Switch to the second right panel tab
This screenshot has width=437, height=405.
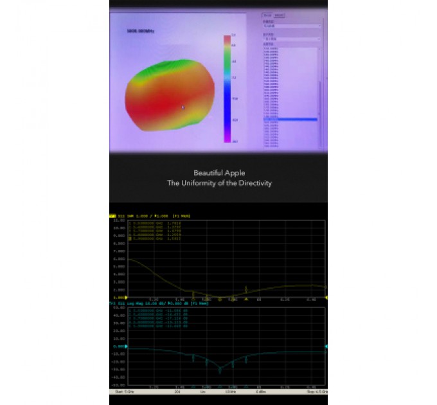280,15
